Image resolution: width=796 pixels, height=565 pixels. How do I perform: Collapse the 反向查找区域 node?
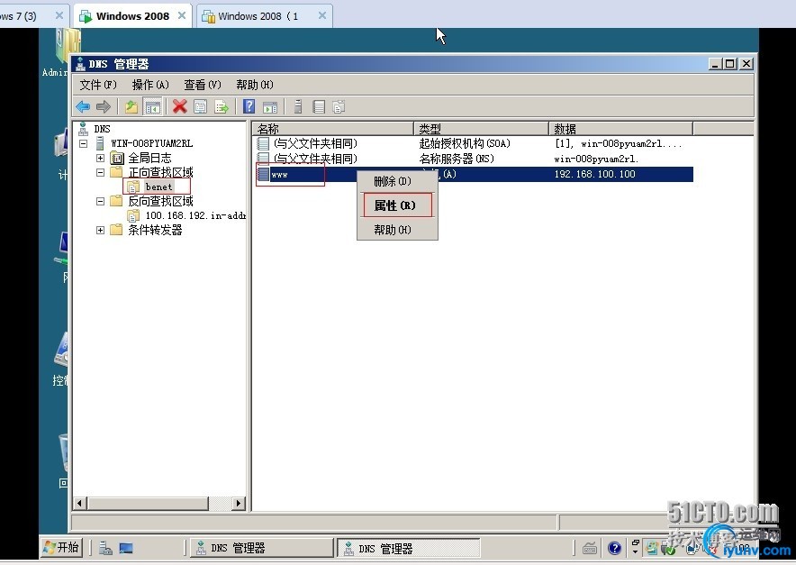[x=101, y=201]
